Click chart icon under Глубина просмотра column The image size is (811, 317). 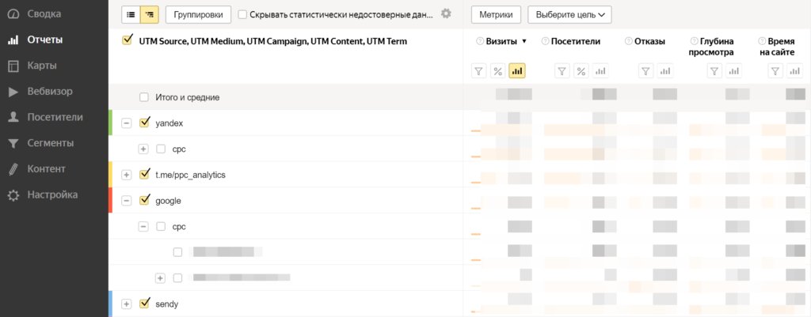tap(733, 71)
